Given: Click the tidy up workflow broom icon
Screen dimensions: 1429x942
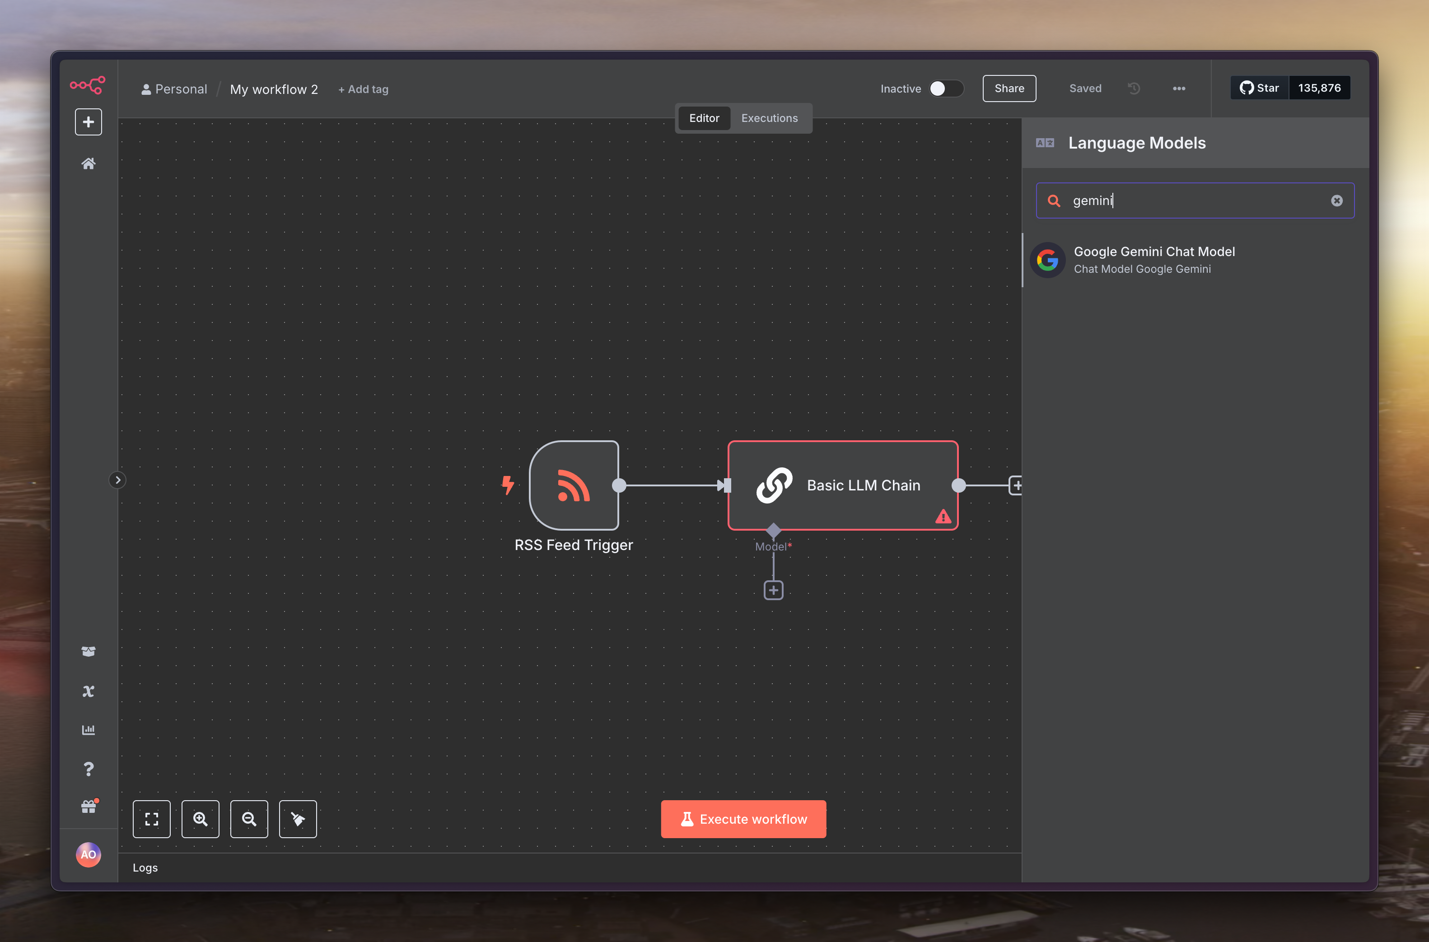Looking at the screenshot, I should (297, 819).
